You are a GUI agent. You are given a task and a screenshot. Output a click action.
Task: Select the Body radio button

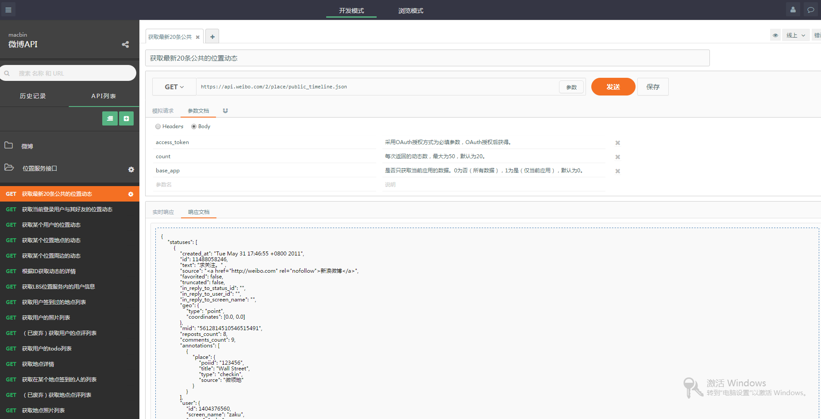pos(194,126)
